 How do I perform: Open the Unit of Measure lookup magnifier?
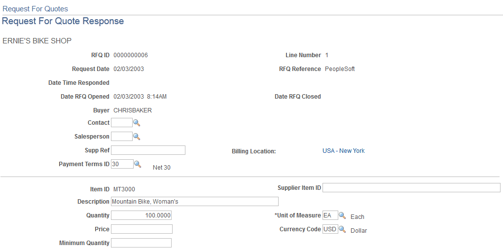point(342,215)
